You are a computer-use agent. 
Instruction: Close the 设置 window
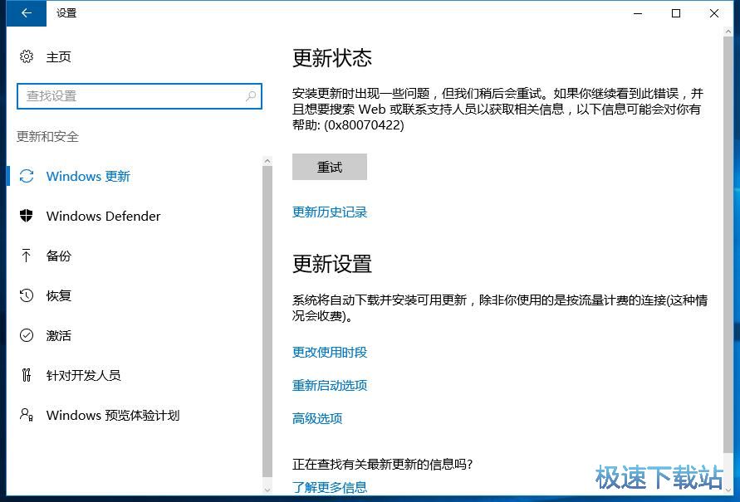[x=714, y=13]
